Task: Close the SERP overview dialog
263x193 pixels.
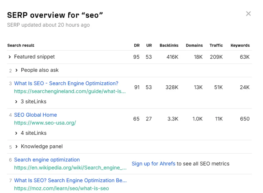Action: [248, 14]
